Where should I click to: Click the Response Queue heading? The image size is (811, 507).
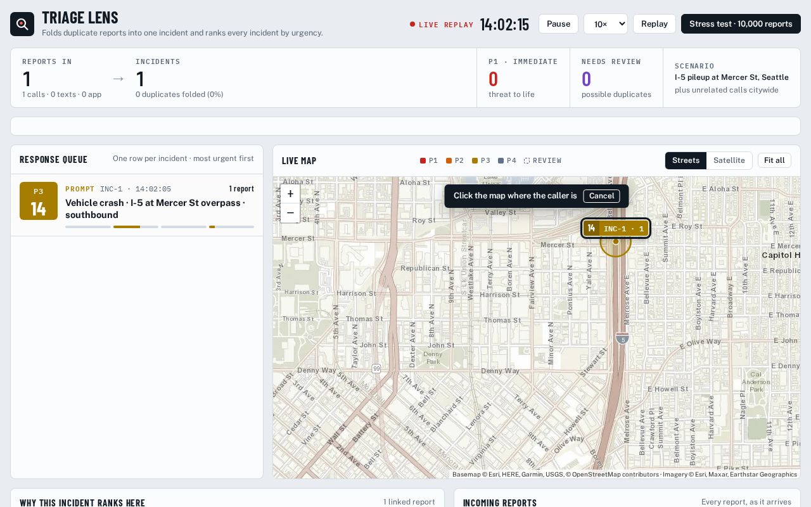(x=54, y=159)
